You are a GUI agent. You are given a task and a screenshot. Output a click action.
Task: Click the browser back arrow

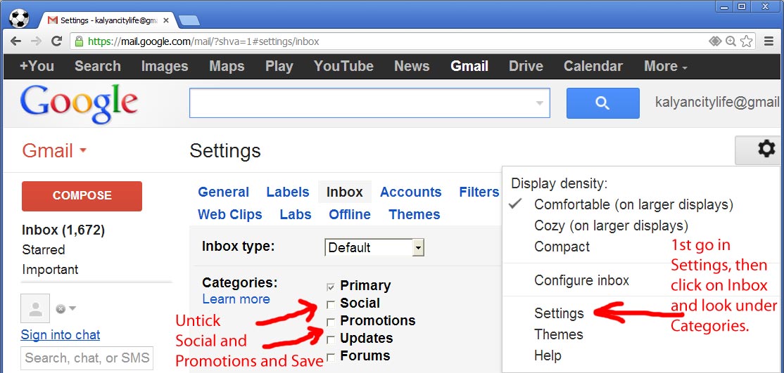pos(15,41)
